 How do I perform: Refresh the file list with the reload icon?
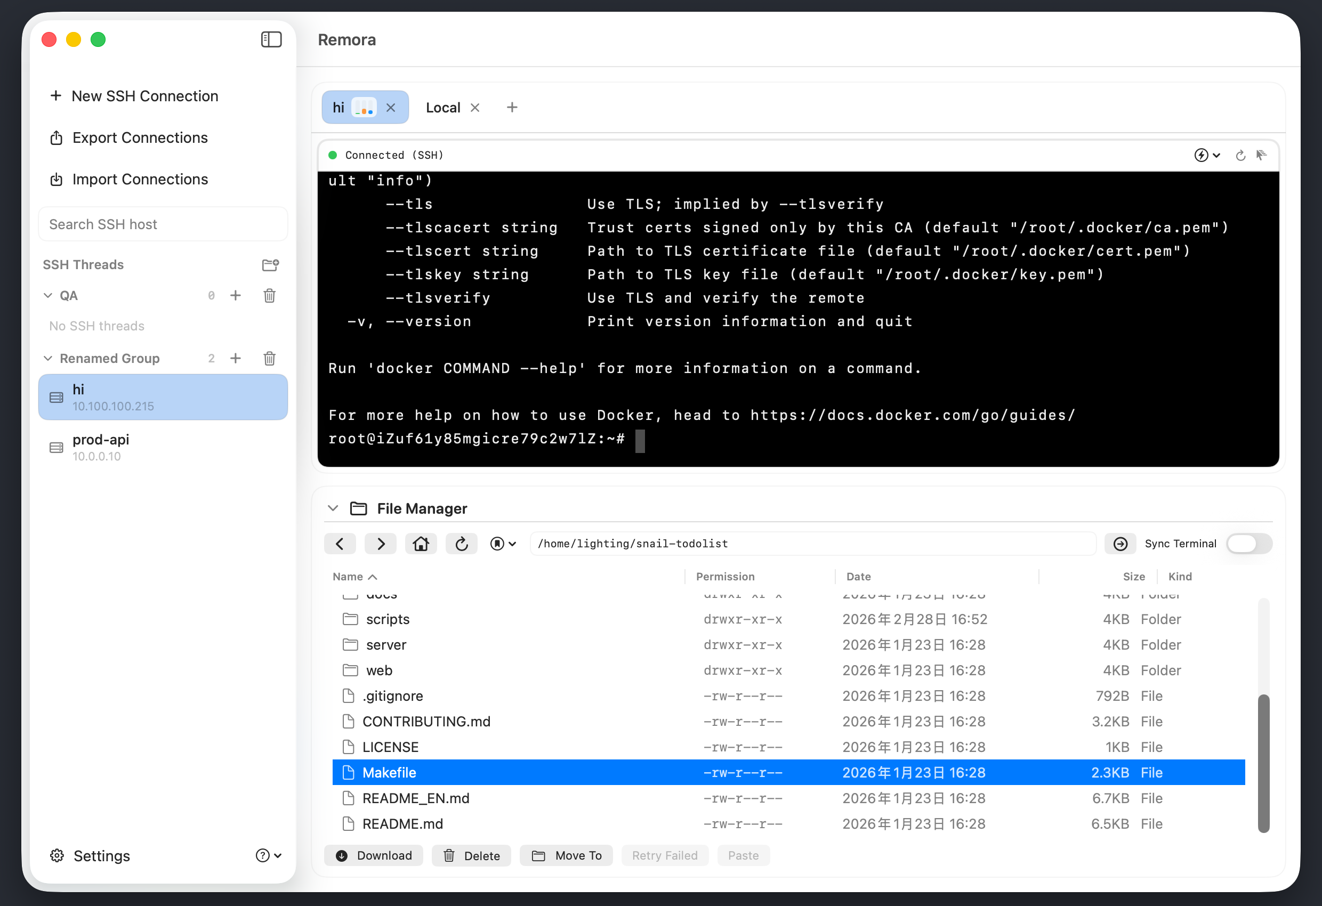coord(461,544)
